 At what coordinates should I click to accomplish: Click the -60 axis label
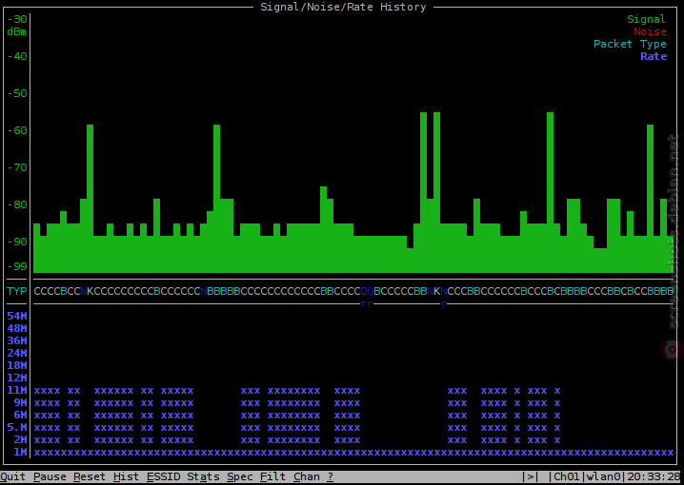[x=17, y=130]
